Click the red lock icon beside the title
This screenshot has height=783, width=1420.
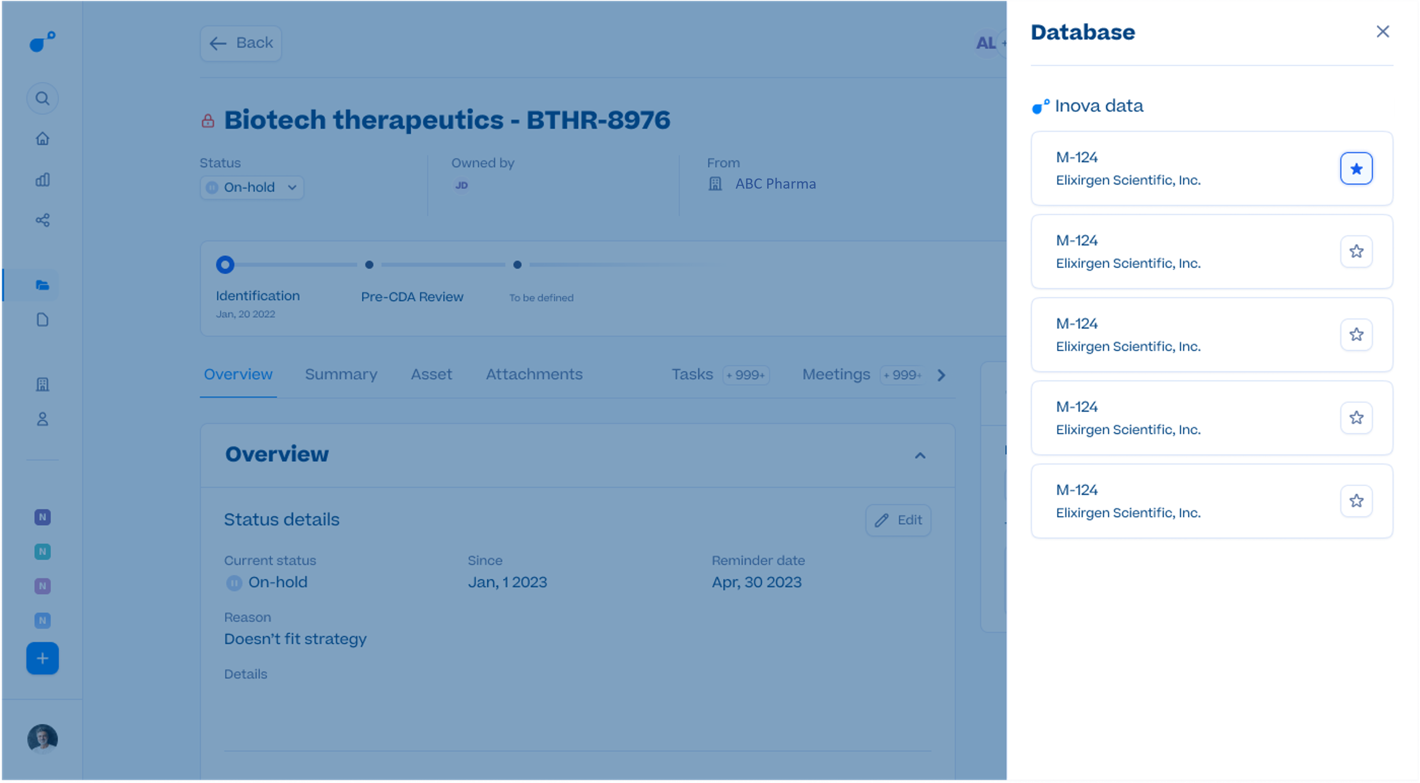click(x=208, y=120)
